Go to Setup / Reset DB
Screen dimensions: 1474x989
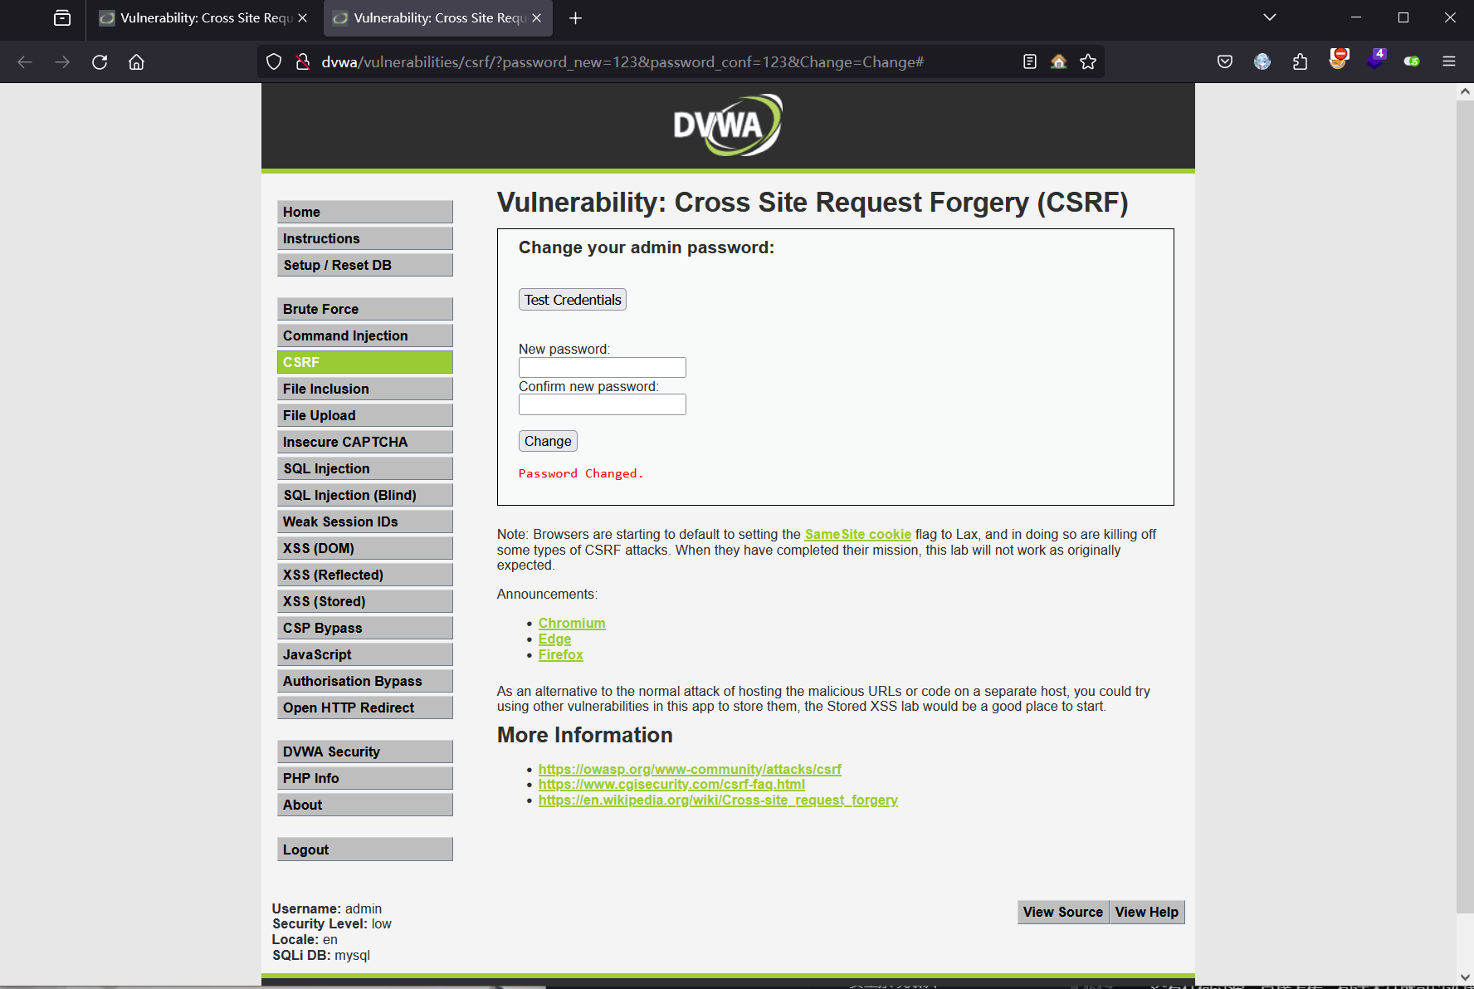[x=365, y=265]
